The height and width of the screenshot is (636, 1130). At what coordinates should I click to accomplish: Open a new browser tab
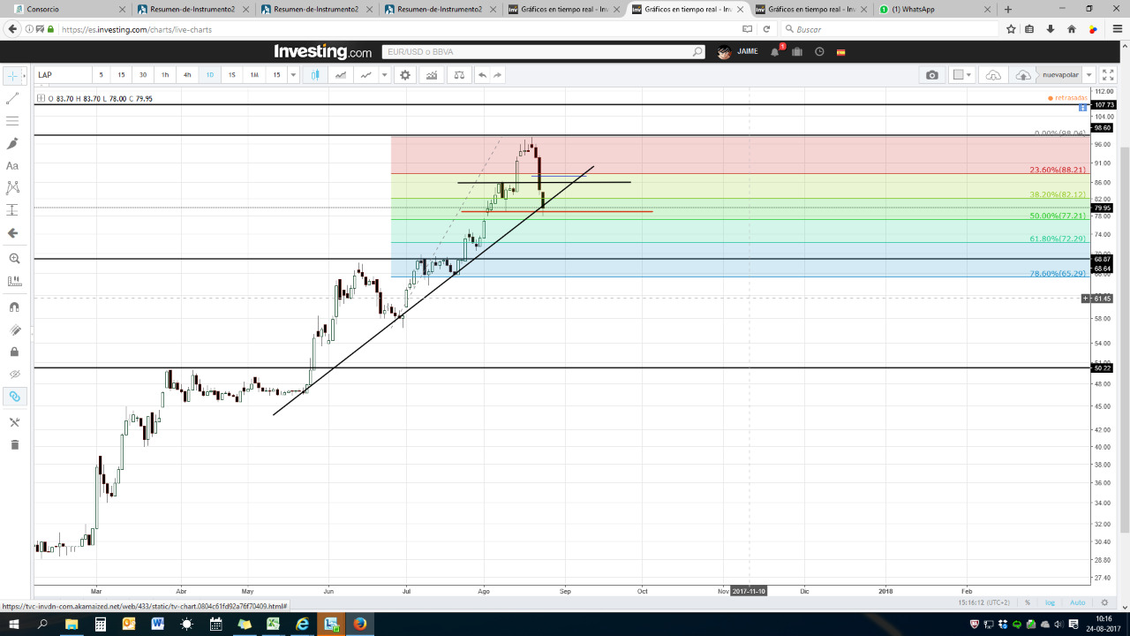(1008, 9)
